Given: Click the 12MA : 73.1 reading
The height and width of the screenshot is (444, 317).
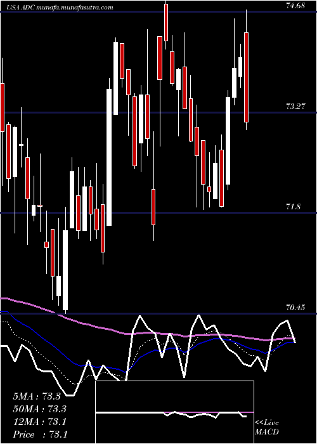Looking at the screenshot, I should (39, 422).
